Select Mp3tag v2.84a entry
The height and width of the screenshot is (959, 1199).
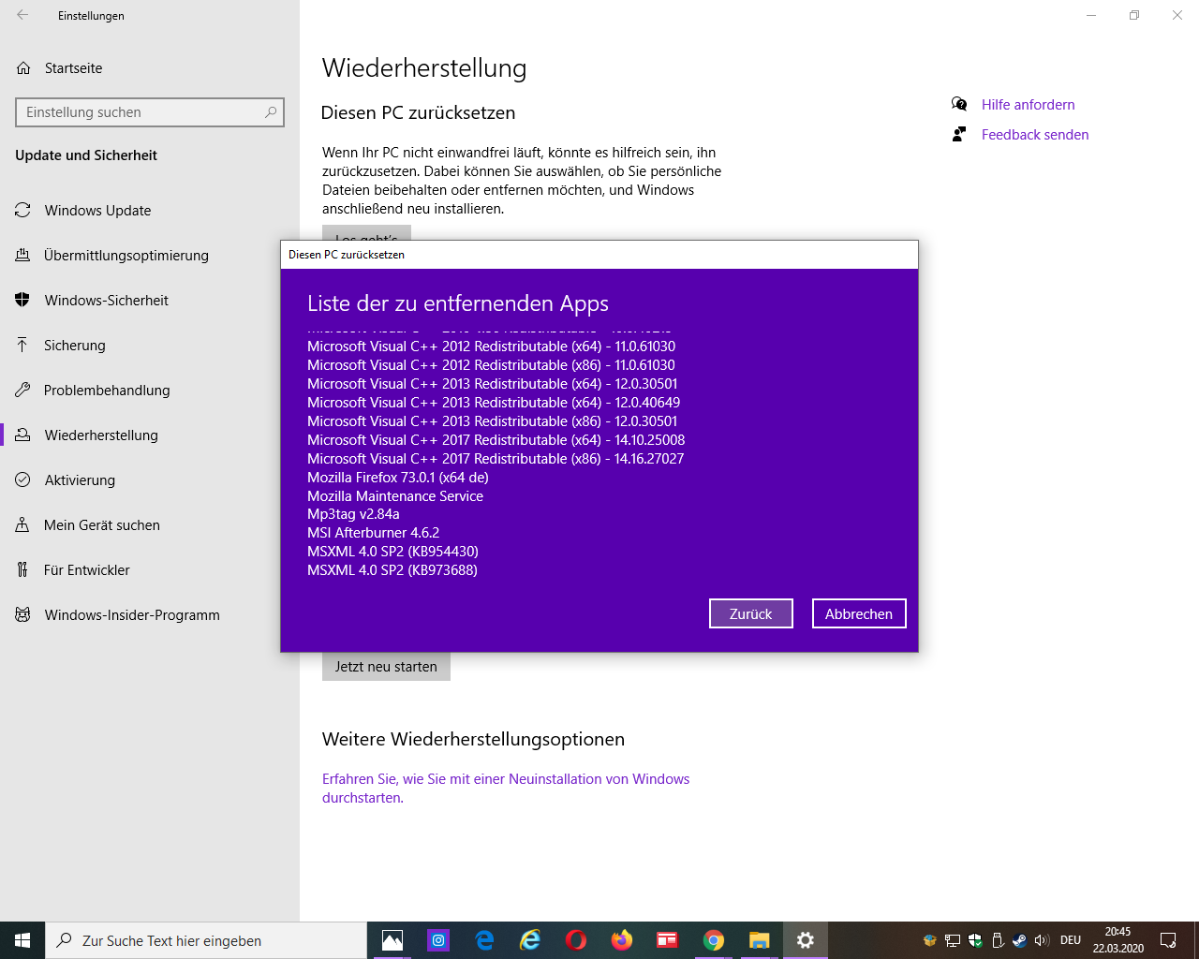[x=353, y=514]
